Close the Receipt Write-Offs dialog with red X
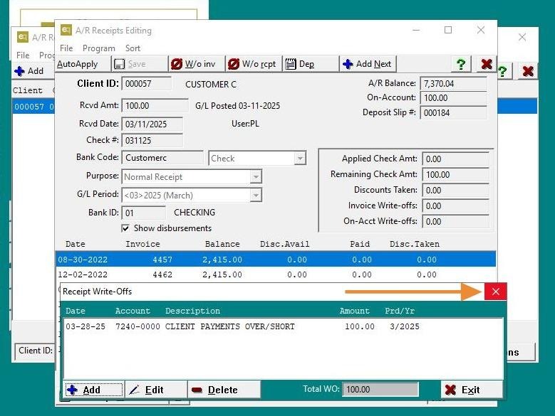555x416 pixels. point(496,292)
